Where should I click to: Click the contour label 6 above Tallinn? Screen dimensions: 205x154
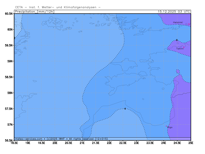pos(177,40)
